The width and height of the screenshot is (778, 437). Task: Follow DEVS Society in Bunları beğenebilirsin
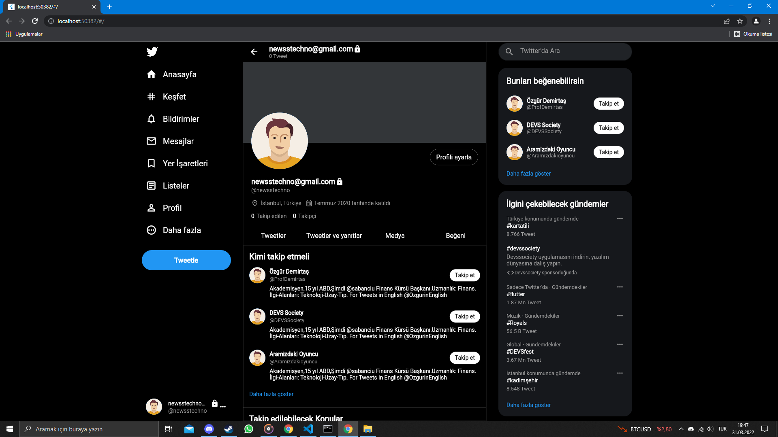(609, 128)
